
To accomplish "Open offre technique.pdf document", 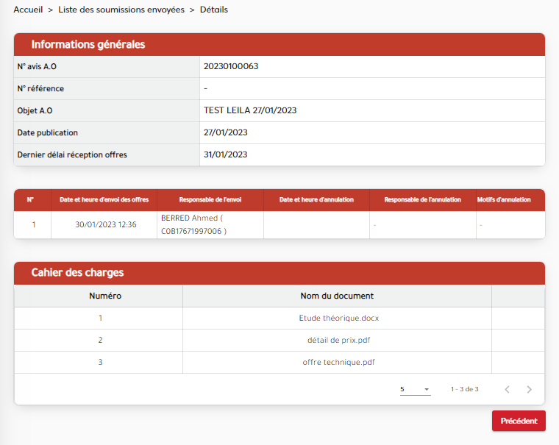I will tap(338, 363).
